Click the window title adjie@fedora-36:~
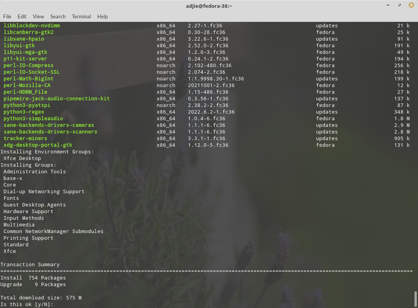418x308 pixels. pyautogui.click(x=209, y=6)
